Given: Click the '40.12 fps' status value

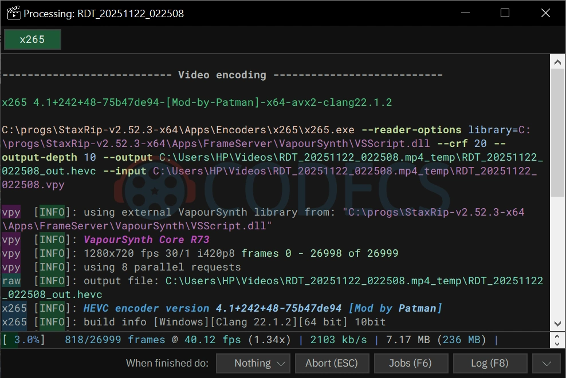Looking at the screenshot, I should [213, 340].
